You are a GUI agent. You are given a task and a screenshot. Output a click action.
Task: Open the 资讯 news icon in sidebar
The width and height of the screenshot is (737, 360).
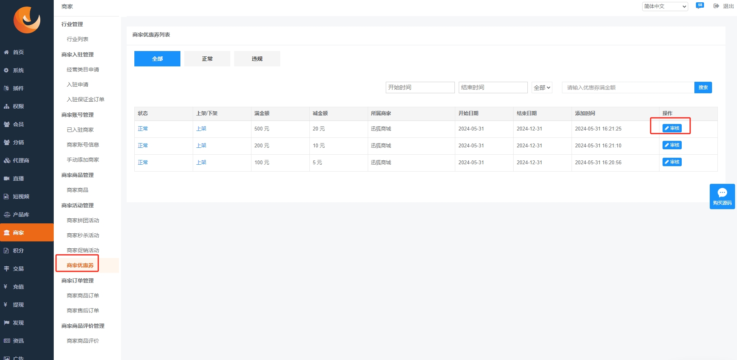point(7,341)
